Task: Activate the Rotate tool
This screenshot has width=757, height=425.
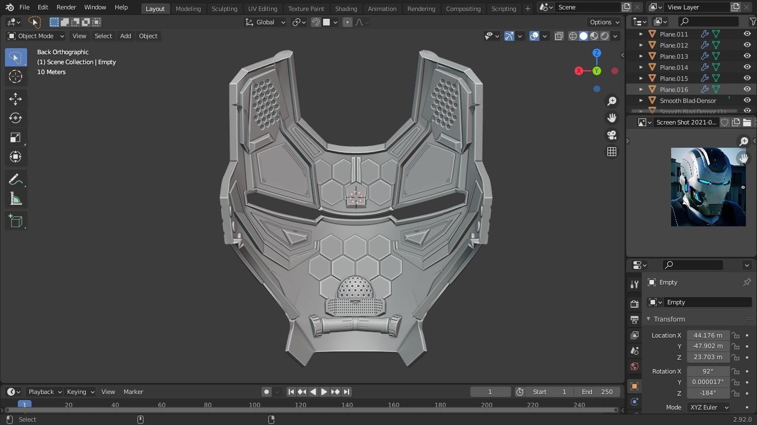Action: 16,118
